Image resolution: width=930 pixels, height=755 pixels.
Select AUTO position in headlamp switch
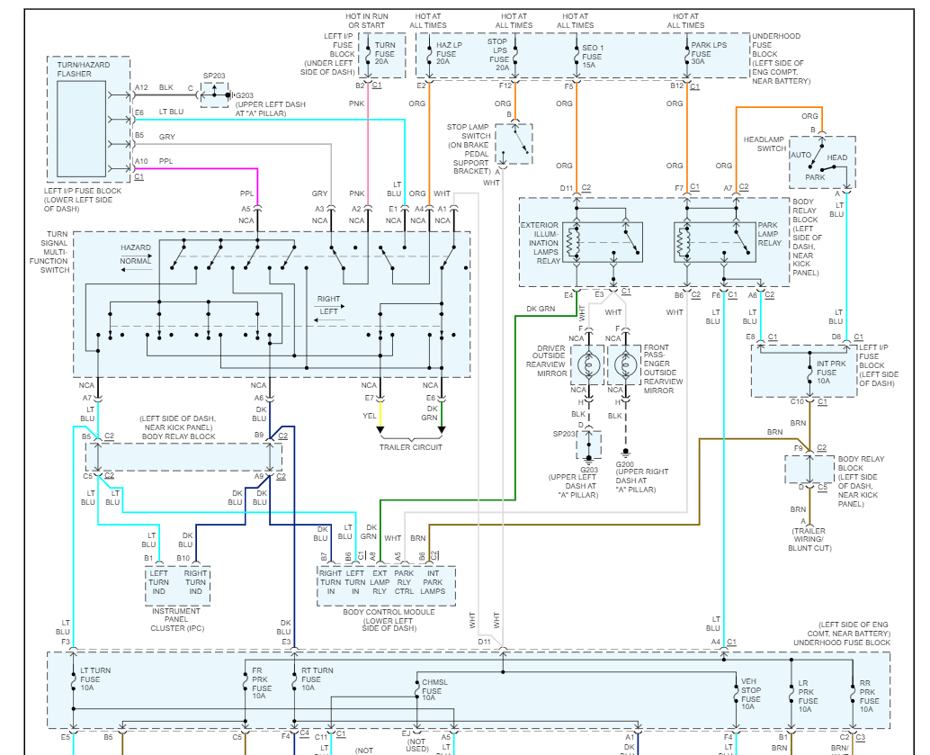[800, 155]
